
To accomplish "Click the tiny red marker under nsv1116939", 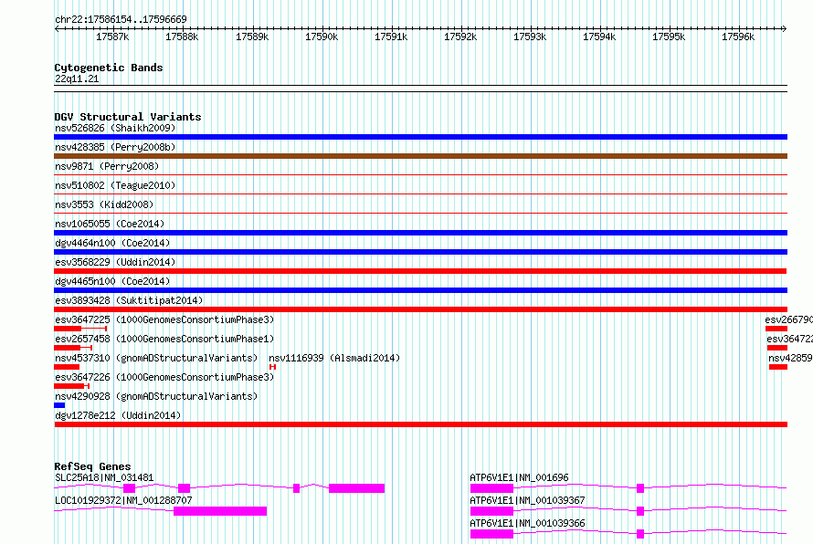I will pos(273,367).
